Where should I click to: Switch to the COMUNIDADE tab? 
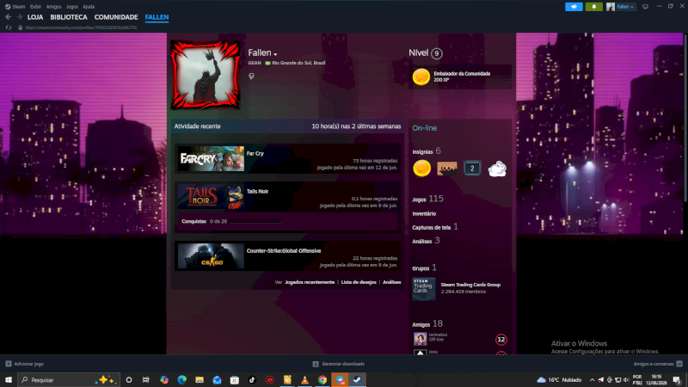(116, 17)
